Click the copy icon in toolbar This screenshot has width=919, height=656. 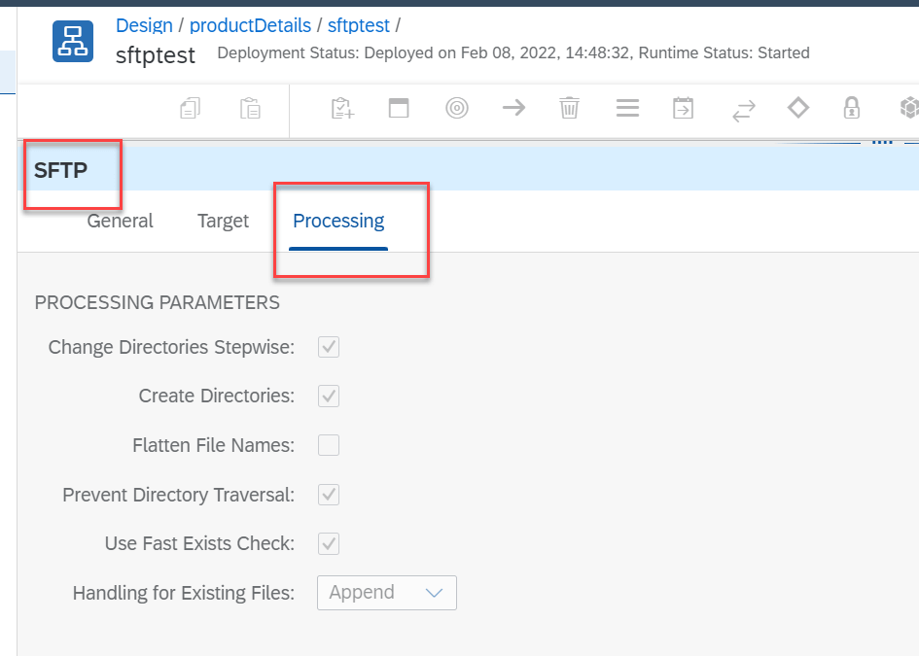click(x=190, y=108)
